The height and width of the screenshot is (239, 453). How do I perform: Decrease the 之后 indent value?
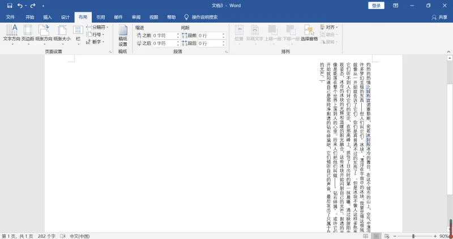[178, 45]
